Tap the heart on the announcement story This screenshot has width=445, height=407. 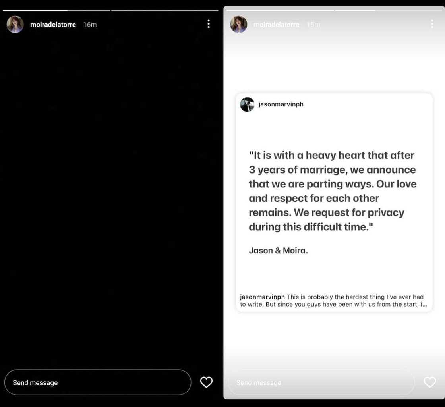tap(430, 382)
